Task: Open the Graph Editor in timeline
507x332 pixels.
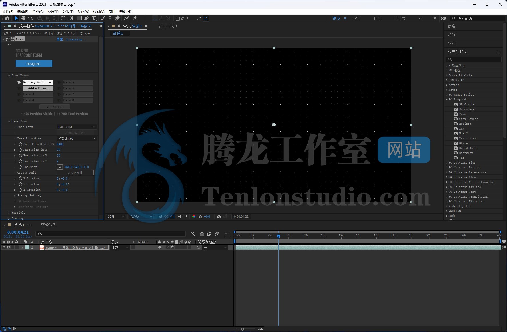Action: pos(227,234)
